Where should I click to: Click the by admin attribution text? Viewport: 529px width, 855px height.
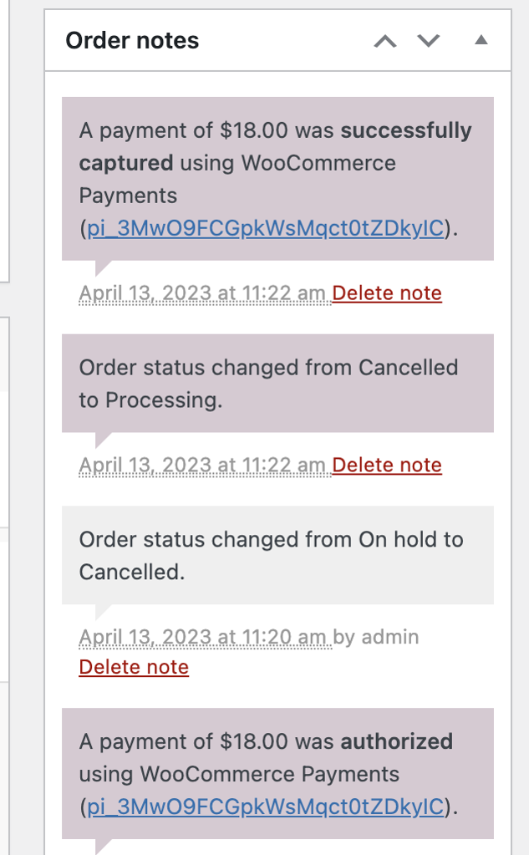click(x=373, y=637)
